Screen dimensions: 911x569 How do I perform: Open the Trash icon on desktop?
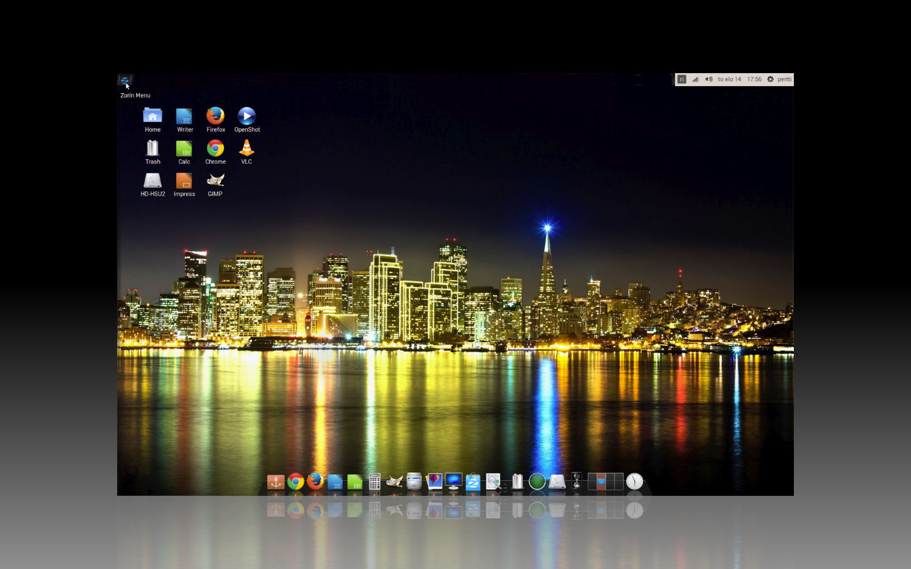pyautogui.click(x=152, y=148)
